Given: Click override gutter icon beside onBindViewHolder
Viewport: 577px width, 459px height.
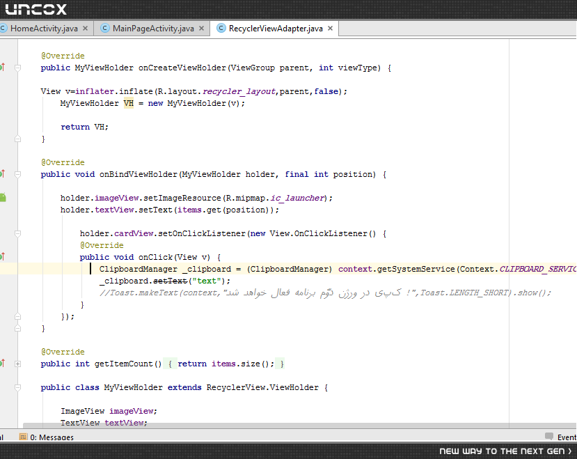Looking at the screenshot, I should click(2, 174).
